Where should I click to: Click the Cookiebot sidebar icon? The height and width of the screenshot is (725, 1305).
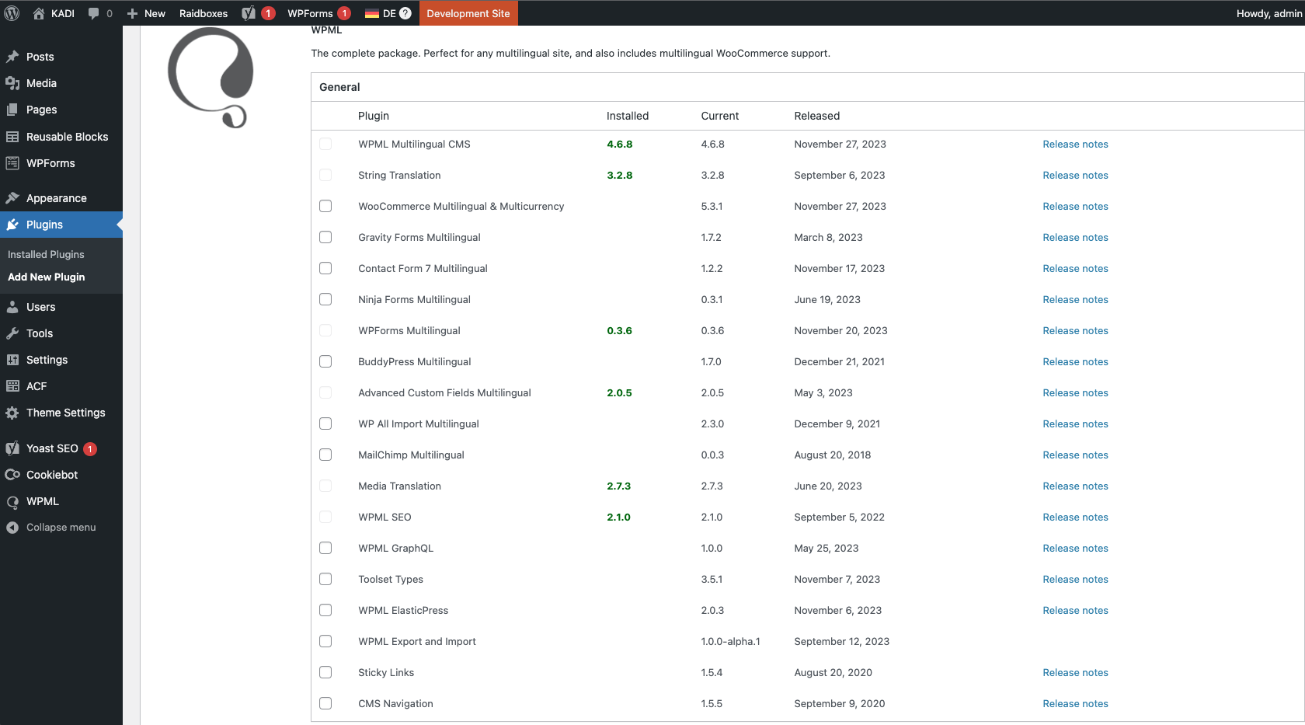(12, 475)
